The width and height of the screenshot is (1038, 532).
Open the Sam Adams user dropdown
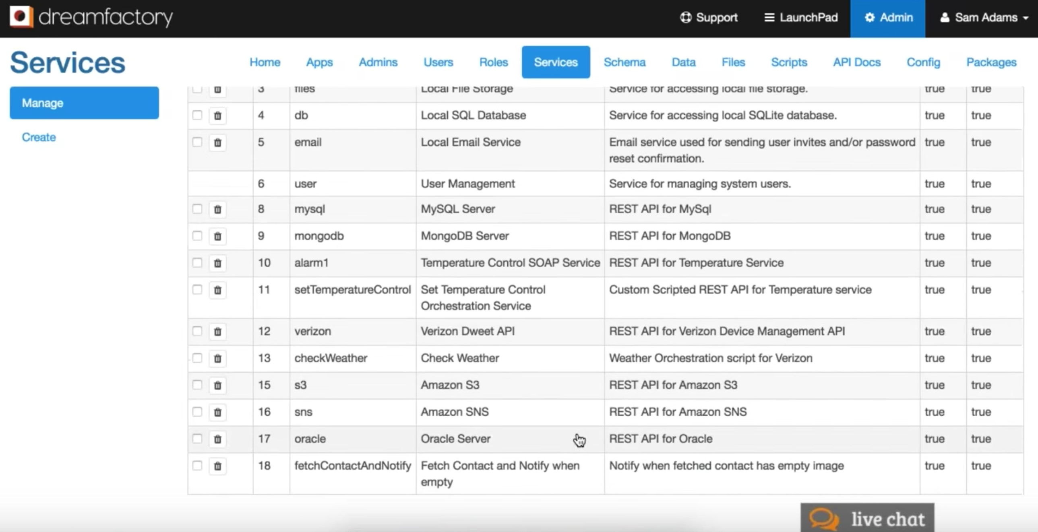984,18
